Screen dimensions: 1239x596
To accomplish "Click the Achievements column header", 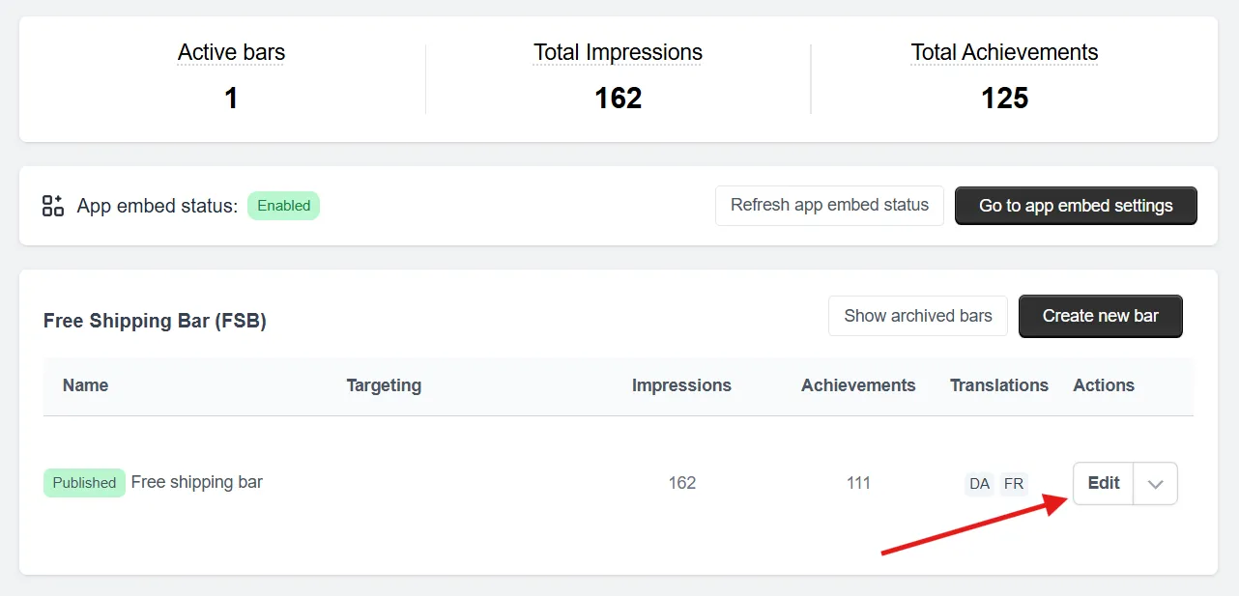I will coord(858,385).
